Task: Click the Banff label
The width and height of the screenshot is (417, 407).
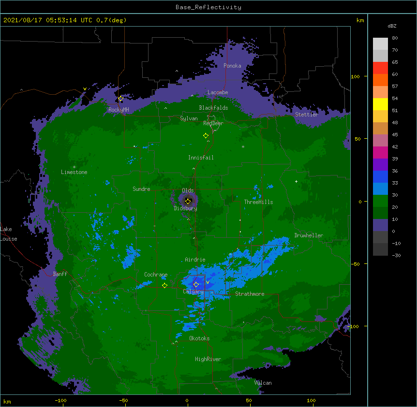Action: pos(60,274)
